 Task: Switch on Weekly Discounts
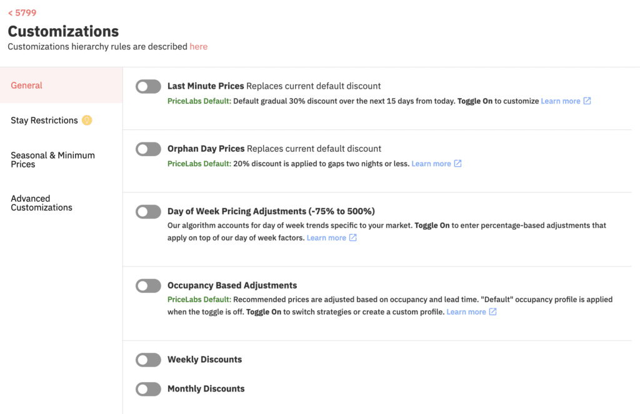[148, 360]
